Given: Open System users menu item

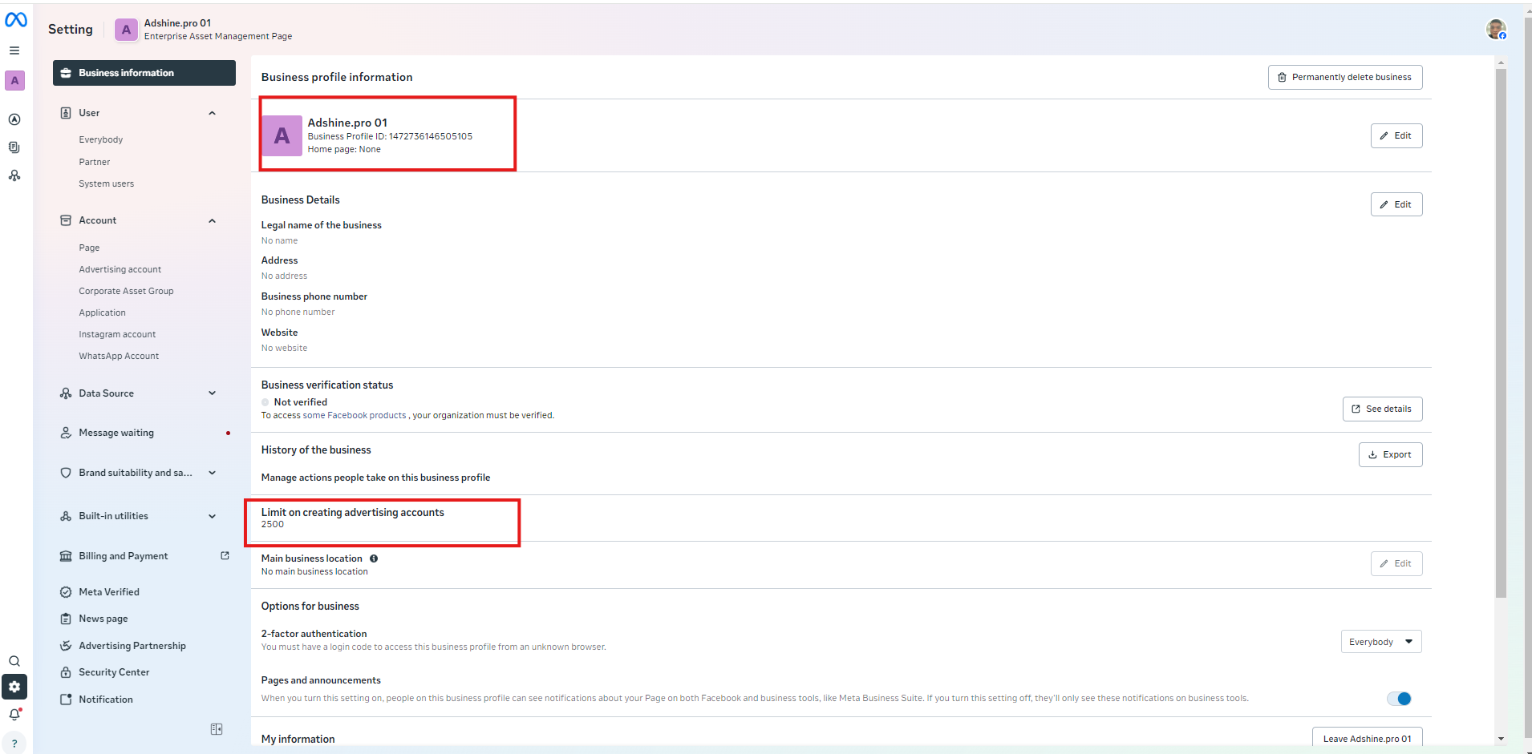Looking at the screenshot, I should [107, 183].
